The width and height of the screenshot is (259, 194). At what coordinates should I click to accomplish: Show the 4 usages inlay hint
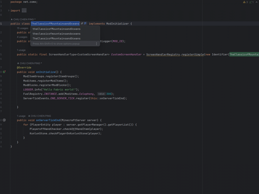tap(22, 37)
